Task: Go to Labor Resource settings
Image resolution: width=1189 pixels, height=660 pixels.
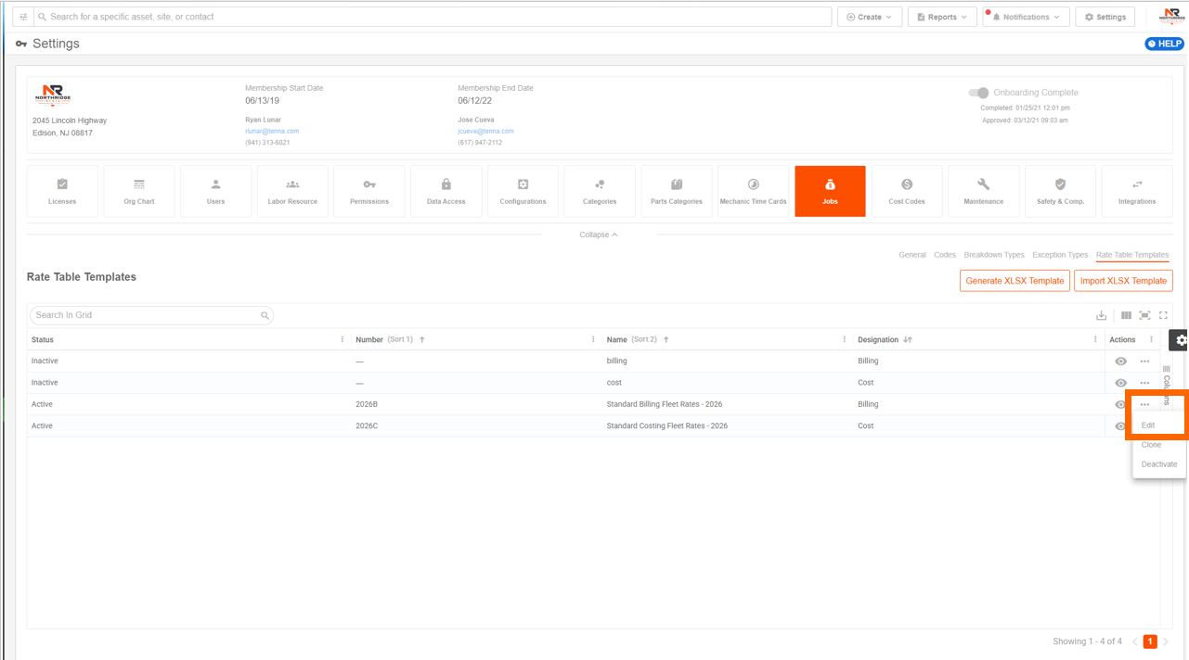Action: pyautogui.click(x=292, y=191)
